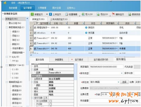Select the 默认分组 tree item

click(15, 23)
